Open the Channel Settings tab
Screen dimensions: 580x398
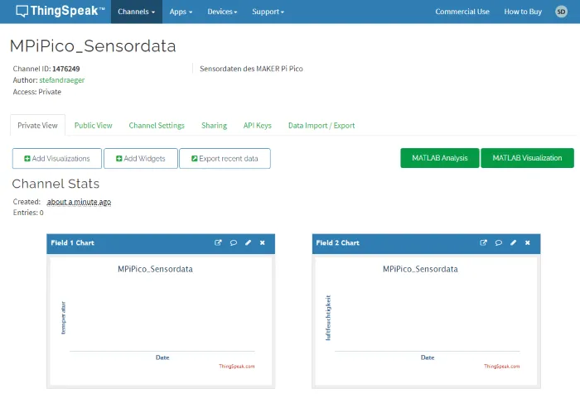pyautogui.click(x=157, y=126)
